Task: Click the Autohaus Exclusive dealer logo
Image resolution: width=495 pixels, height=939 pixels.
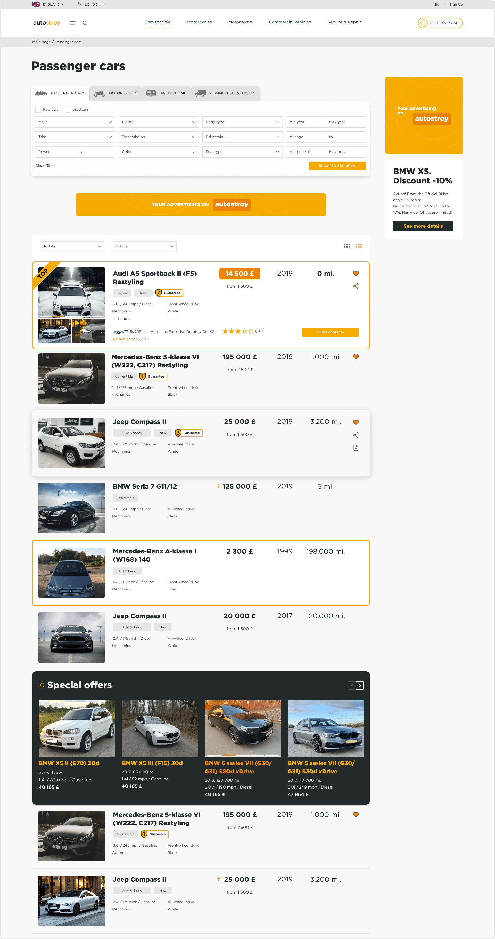Action: [127, 331]
